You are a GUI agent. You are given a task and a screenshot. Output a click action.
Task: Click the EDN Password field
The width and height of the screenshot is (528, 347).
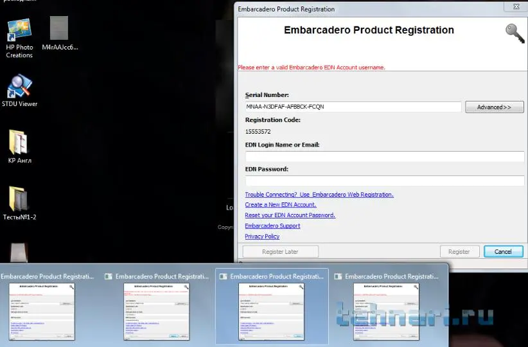(385, 181)
